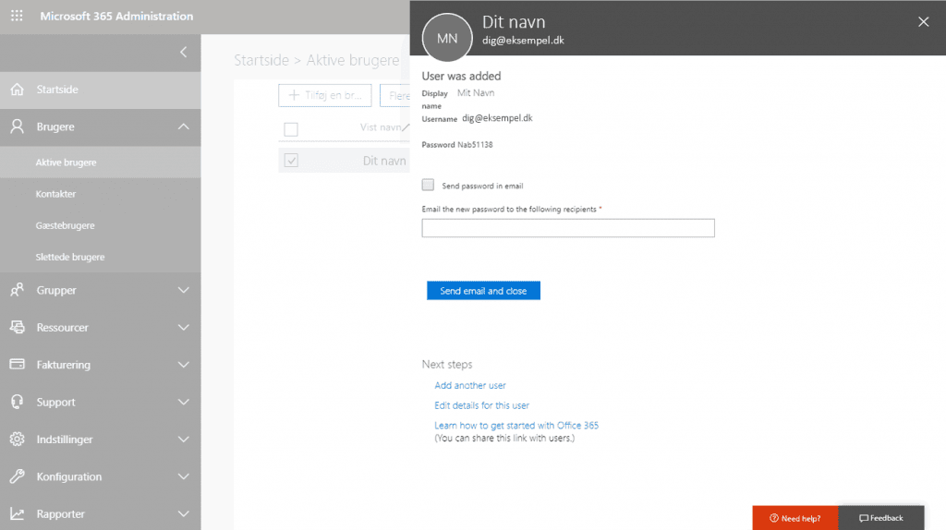
Task: Open Learn how to get started link
Action: [516, 425]
